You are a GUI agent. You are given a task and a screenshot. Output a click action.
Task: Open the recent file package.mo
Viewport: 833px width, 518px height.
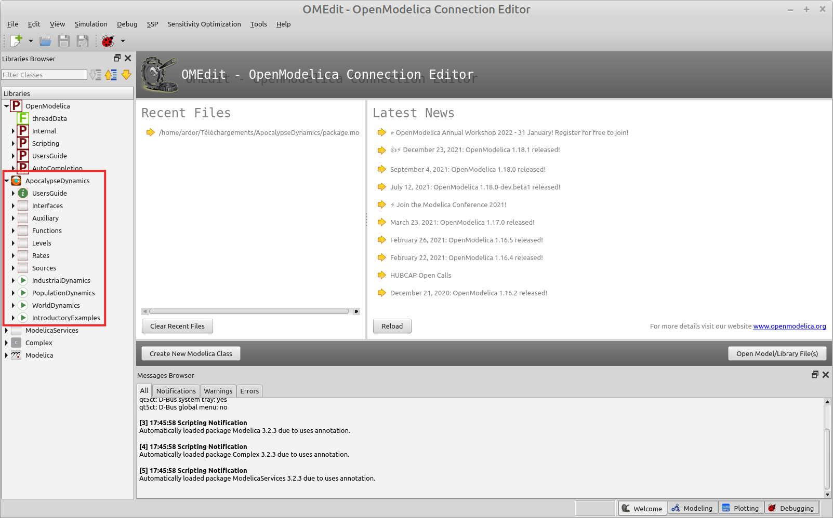tap(259, 132)
